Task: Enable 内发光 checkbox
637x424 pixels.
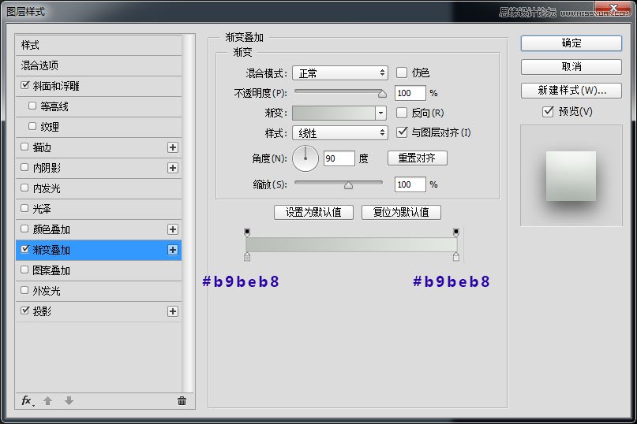Action: click(x=24, y=188)
